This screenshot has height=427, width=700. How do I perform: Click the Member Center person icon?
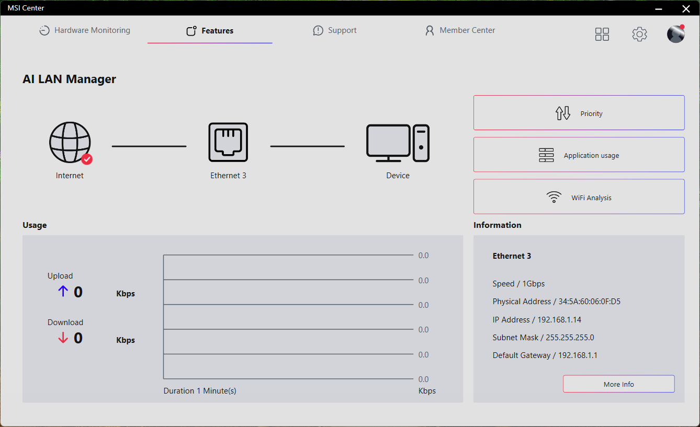click(x=430, y=31)
